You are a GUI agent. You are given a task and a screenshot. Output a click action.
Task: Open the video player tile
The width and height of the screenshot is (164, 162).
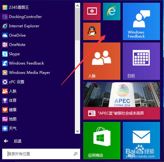tap(92, 11)
